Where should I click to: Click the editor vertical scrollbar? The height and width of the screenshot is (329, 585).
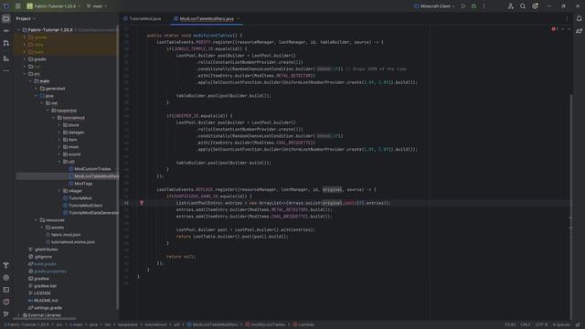tap(570, 201)
